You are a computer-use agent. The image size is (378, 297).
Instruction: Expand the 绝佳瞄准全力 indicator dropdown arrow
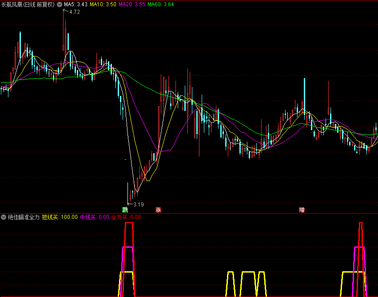(4, 217)
